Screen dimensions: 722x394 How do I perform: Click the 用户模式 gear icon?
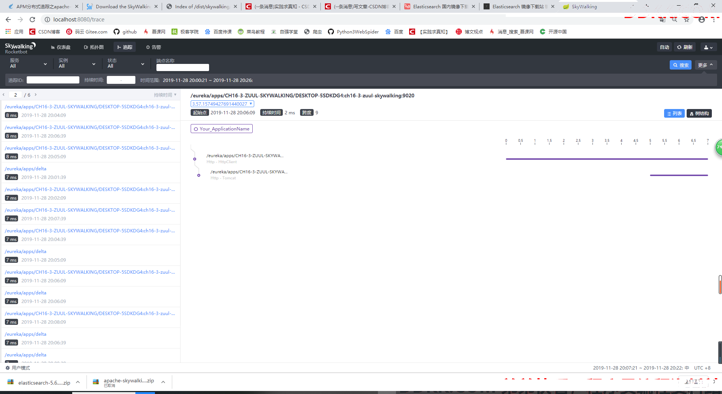point(8,368)
